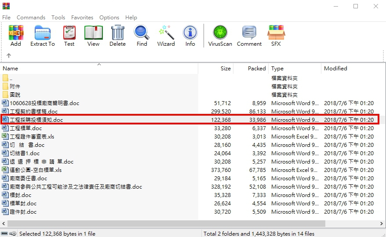Select 切 結 書.doc file name

(27, 145)
